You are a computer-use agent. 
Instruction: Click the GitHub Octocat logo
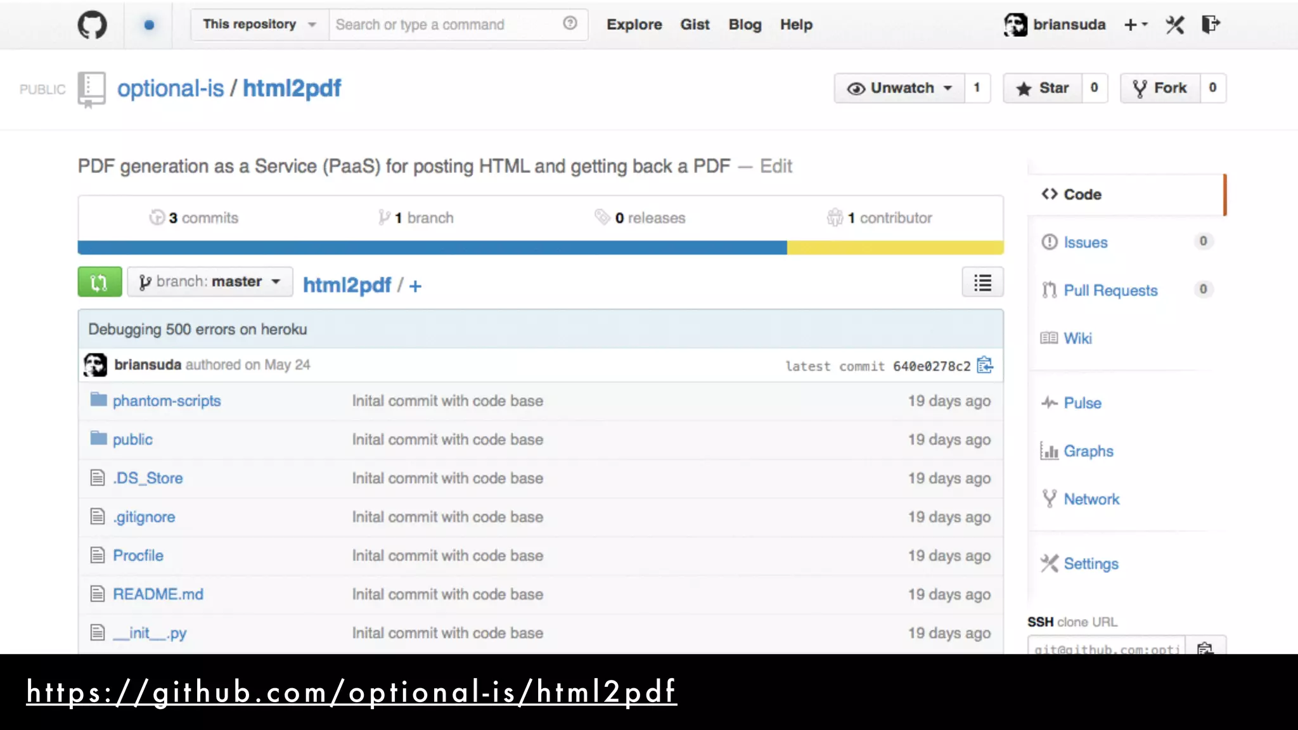[92, 25]
